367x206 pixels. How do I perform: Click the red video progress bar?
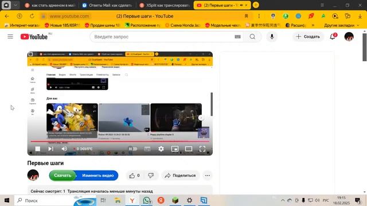[120, 141]
